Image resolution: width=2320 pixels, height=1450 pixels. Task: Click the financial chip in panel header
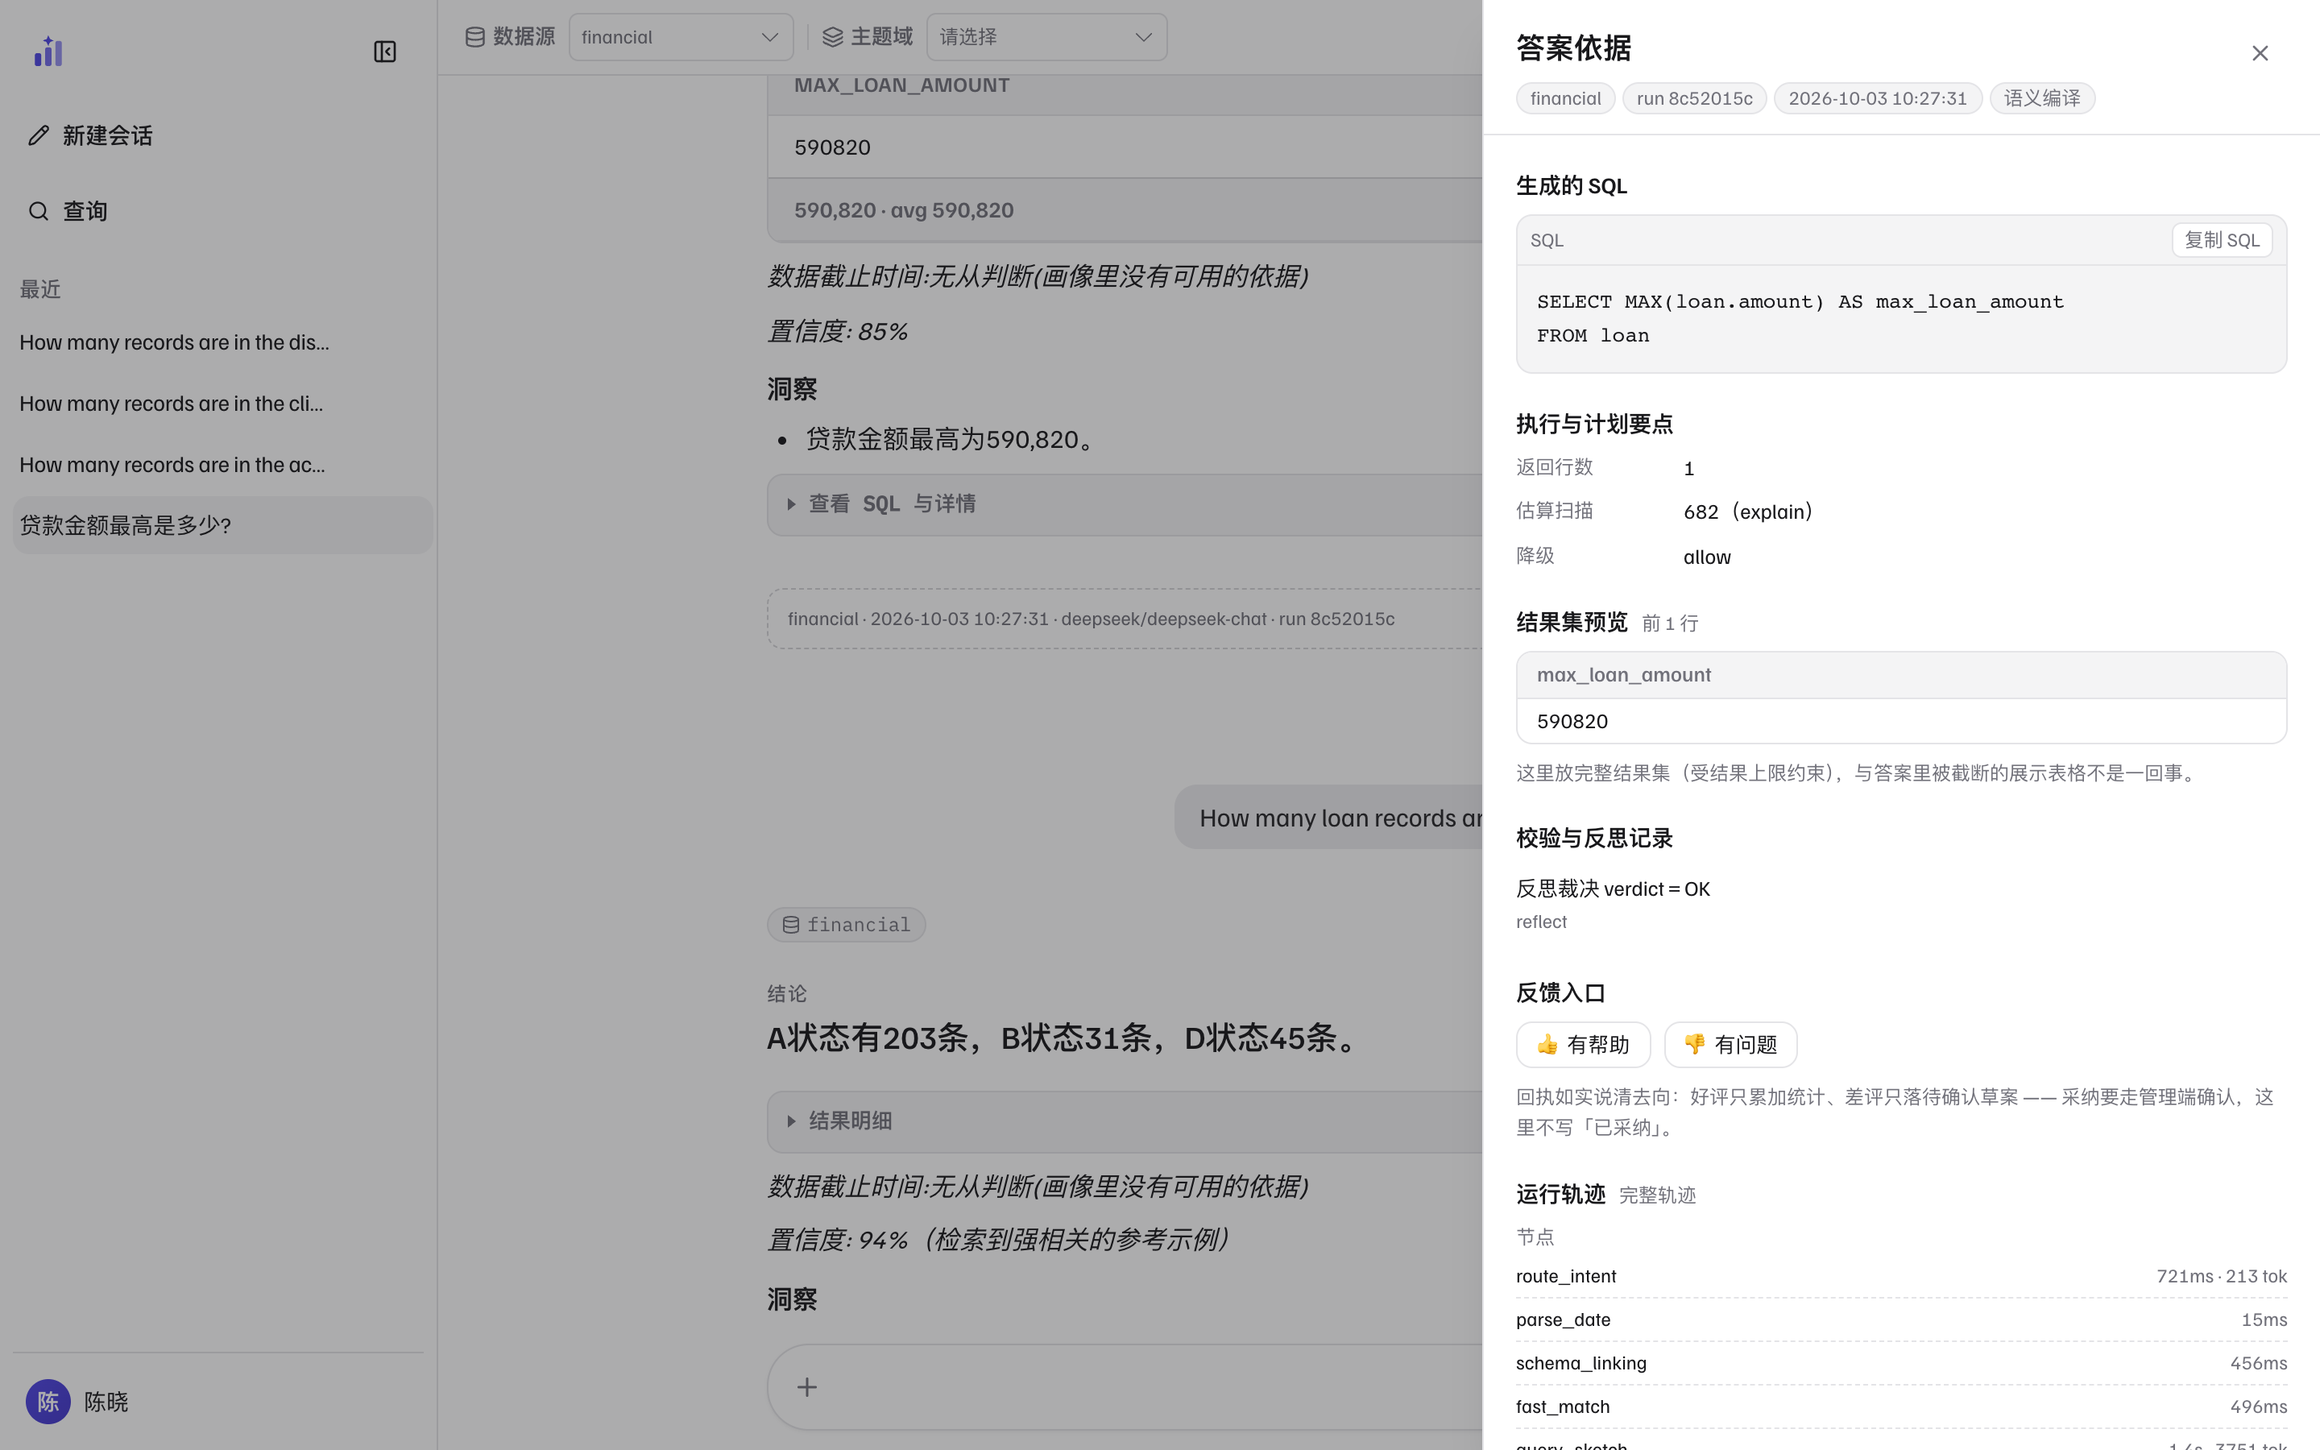click(1564, 97)
